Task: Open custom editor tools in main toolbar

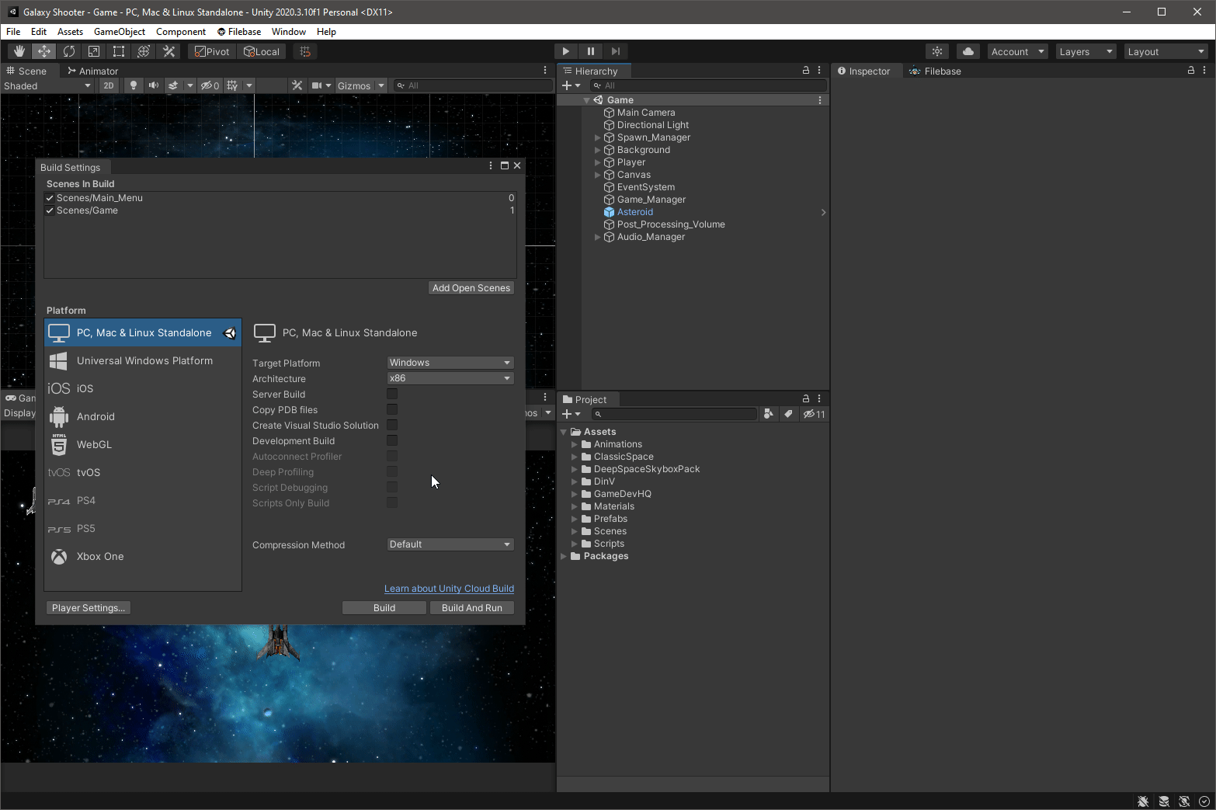Action: (169, 51)
